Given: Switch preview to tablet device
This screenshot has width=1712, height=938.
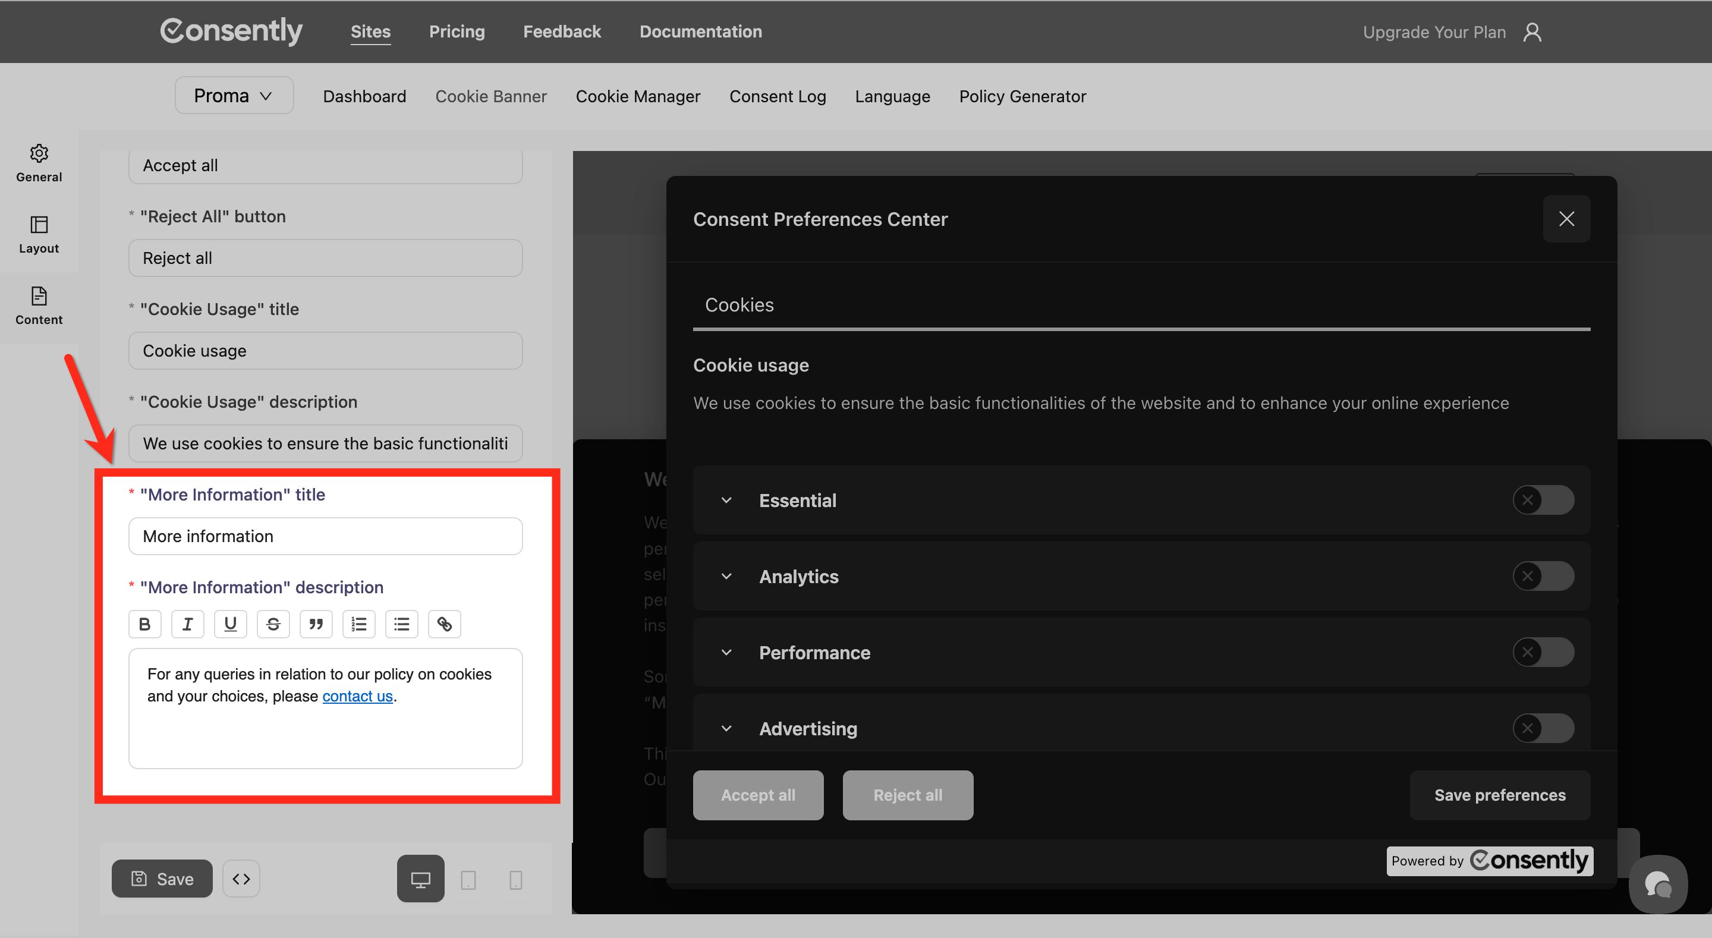Looking at the screenshot, I should [468, 880].
